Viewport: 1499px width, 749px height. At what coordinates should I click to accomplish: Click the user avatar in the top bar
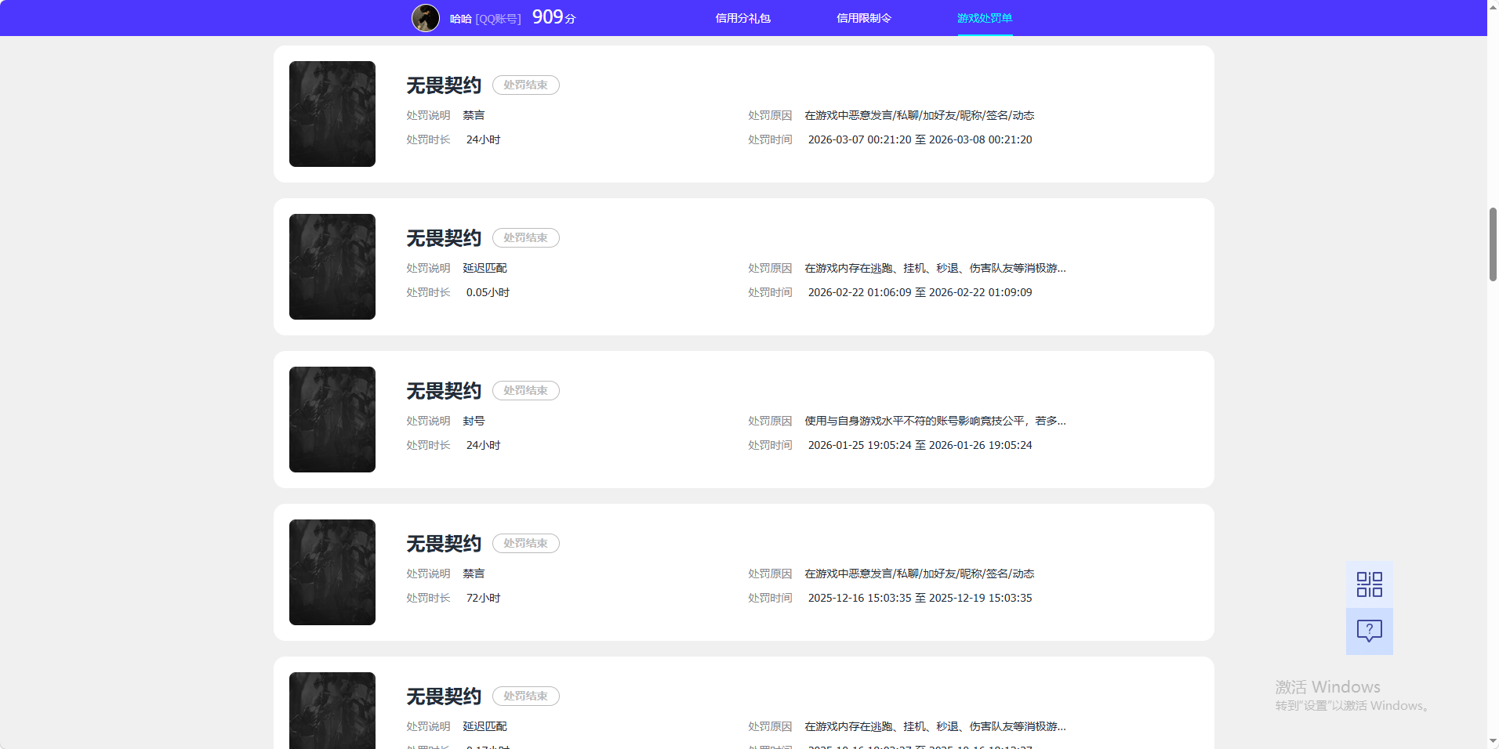pyautogui.click(x=426, y=17)
